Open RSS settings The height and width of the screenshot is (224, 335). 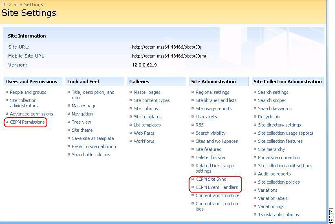coord(200,125)
